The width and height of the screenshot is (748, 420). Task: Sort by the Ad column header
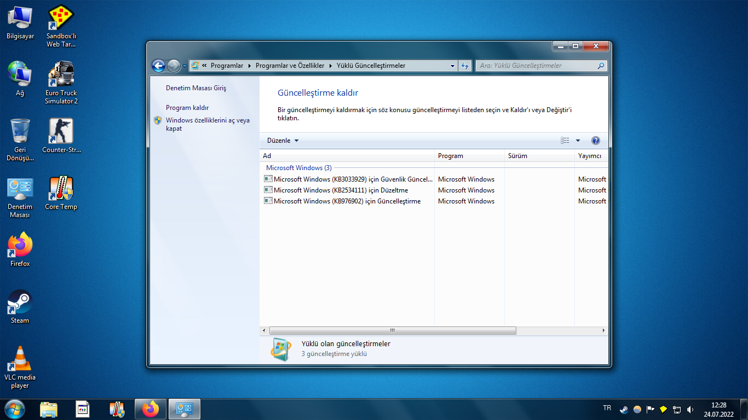(x=347, y=156)
